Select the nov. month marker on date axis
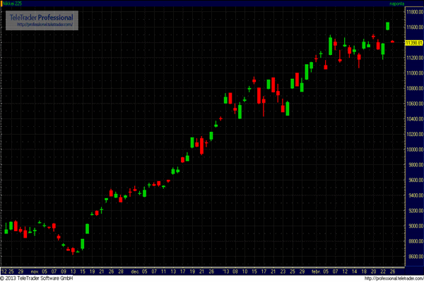424x282 pixels. click(x=36, y=271)
